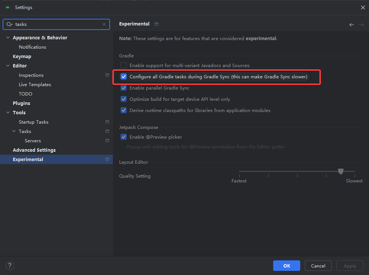Click project icon on the Tasks row
The image size is (369, 275).
[107, 131]
